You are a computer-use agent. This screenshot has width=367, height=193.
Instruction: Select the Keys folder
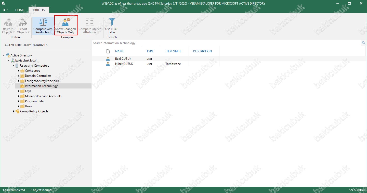(28, 91)
